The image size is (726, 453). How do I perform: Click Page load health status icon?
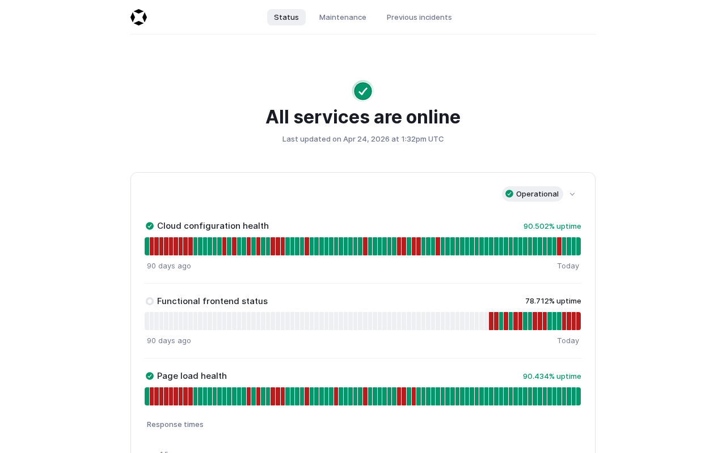[x=150, y=376]
